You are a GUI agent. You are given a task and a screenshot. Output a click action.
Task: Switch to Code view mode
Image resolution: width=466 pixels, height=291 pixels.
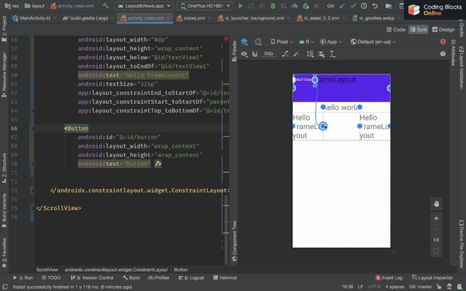click(x=396, y=29)
